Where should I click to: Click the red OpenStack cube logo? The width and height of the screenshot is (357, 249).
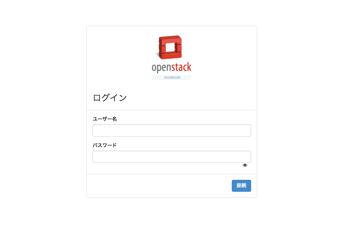(170, 47)
